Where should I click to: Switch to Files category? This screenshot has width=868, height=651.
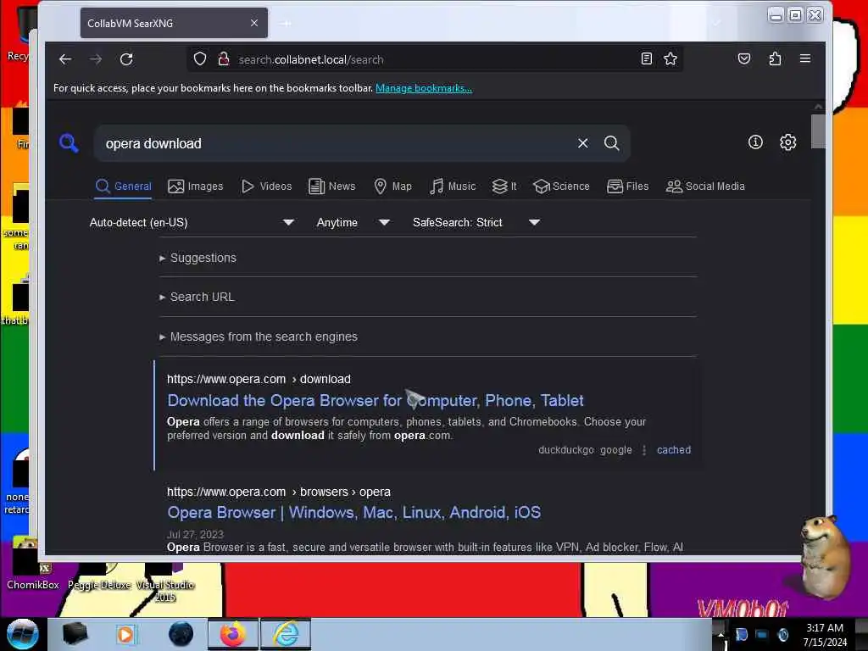tap(627, 186)
